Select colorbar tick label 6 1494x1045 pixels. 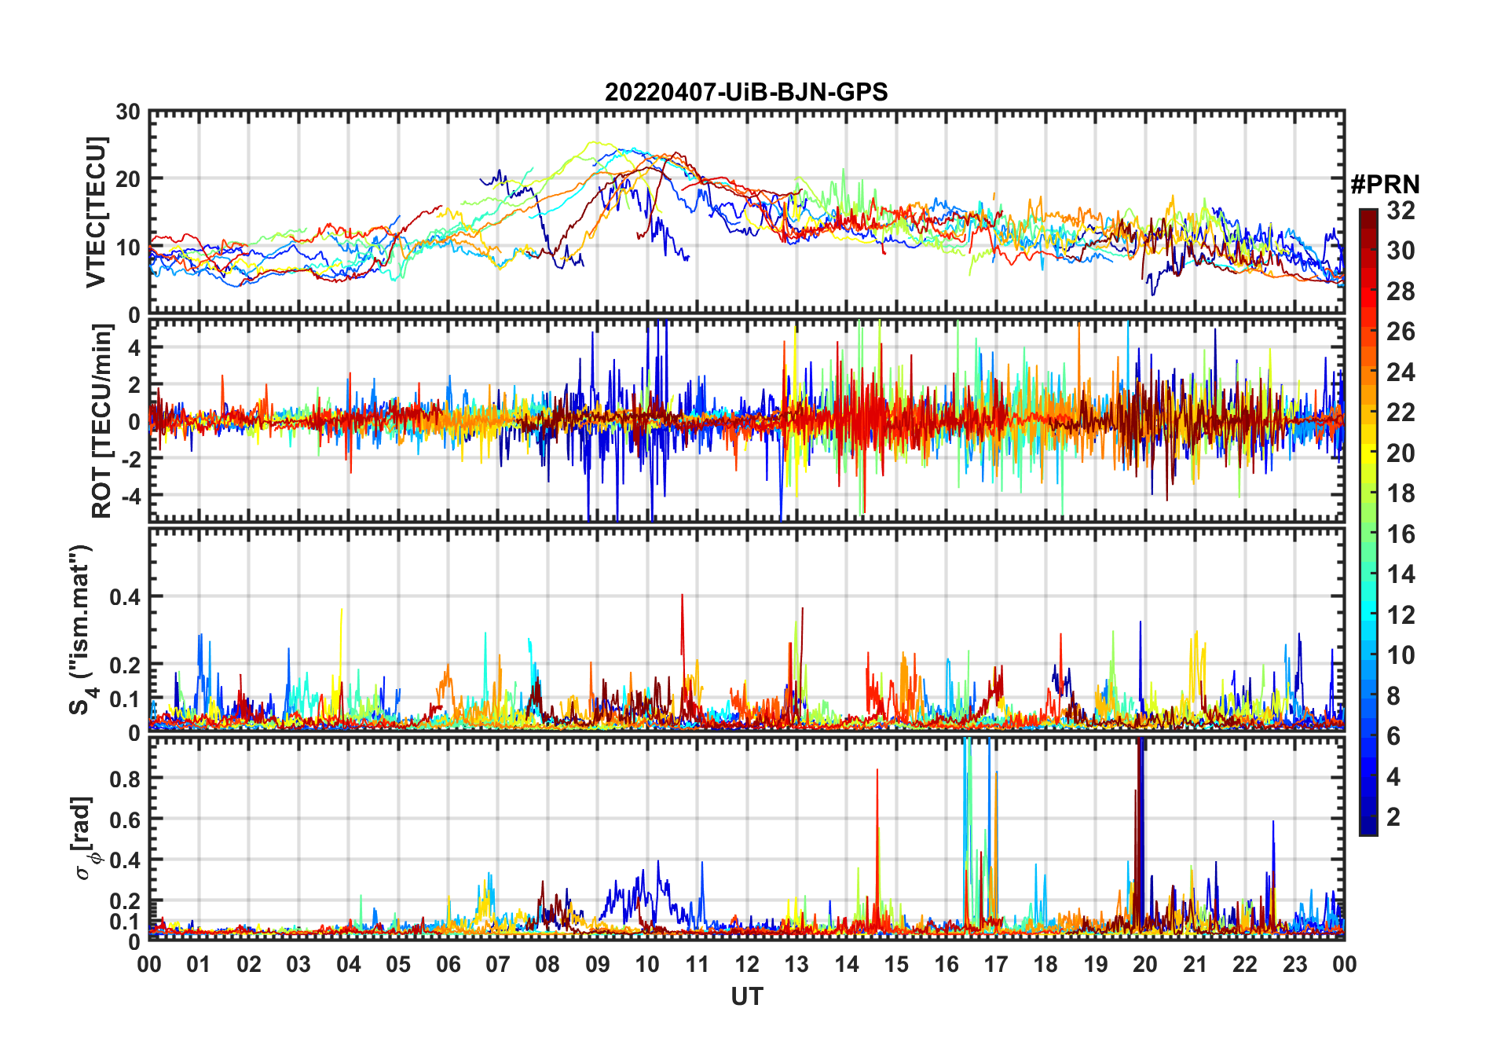point(1393,736)
